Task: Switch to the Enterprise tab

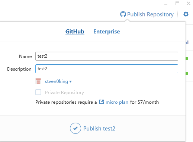Action: 107,32
